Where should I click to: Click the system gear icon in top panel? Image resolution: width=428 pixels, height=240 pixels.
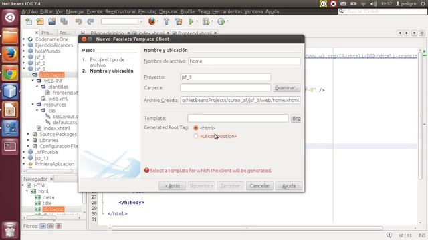(x=423, y=4)
